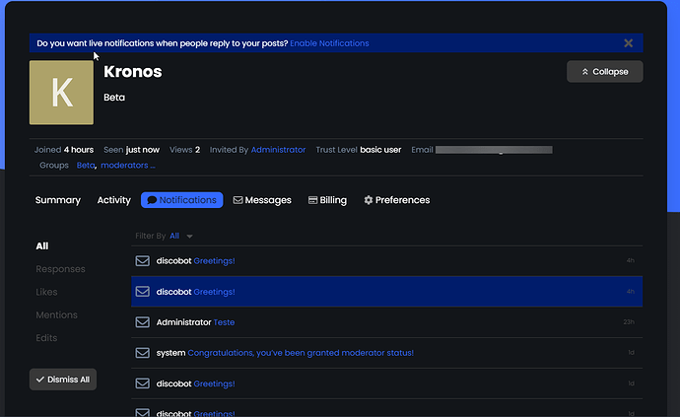Dismiss the live notifications banner
The height and width of the screenshot is (417, 680).
tap(628, 43)
